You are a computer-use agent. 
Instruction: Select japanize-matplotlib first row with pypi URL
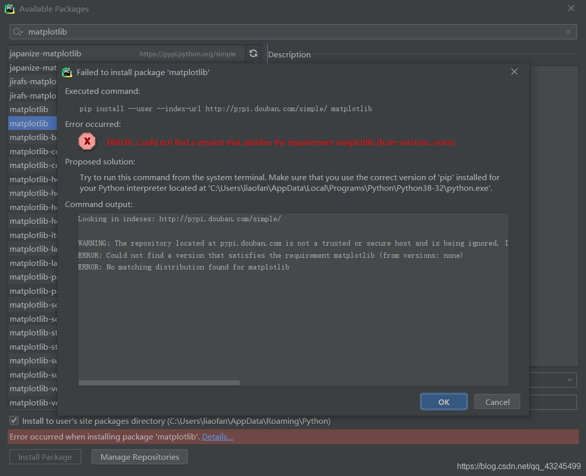point(126,54)
